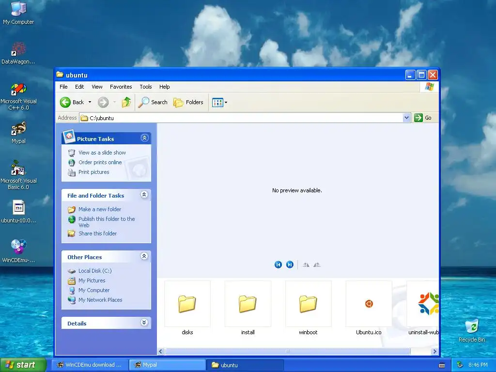The width and height of the screenshot is (496, 372).
Task: Select the ubuntu-10.0 file on desktop
Action: (x=18, y=212)
